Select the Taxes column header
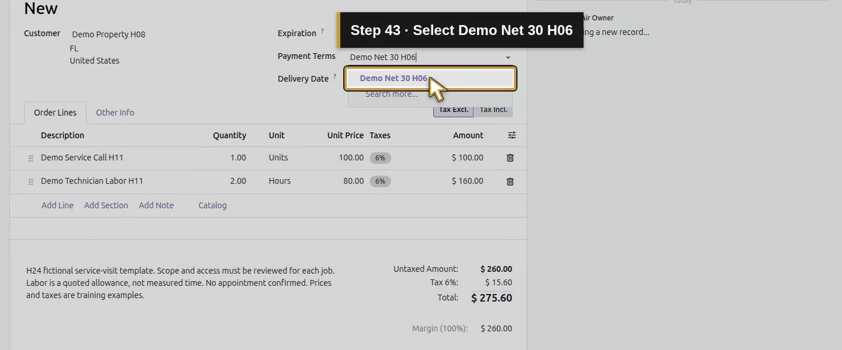The width and height of the screenshot is (842, 350). [380, 135]
